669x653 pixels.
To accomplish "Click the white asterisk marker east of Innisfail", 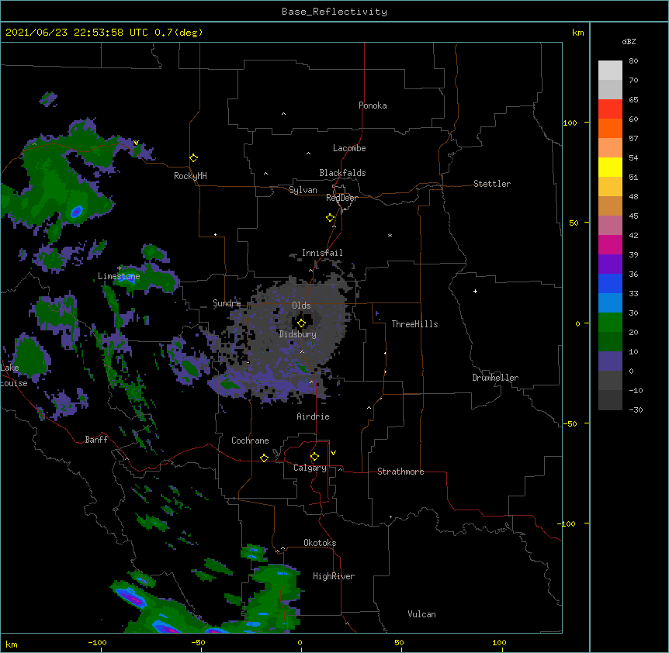I will click(390, 235).
